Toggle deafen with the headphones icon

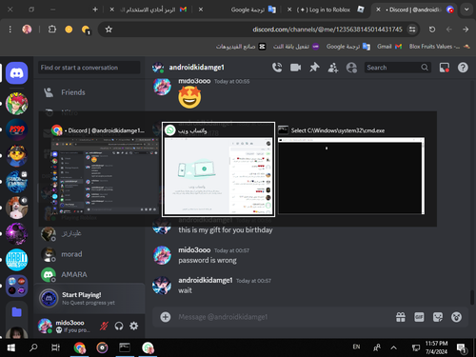click(119, 326)
